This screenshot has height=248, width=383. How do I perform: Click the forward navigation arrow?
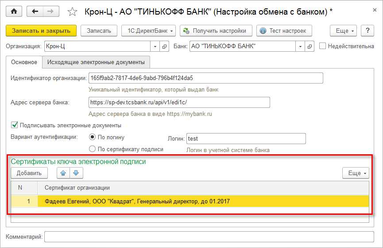tap(51, 11)
